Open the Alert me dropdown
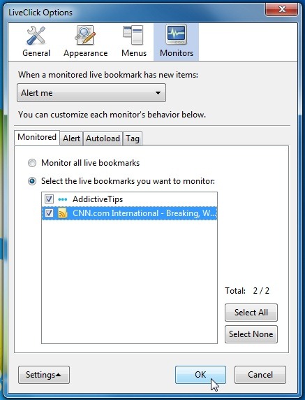This screenshot has height=400, width=305. (91, 93)
